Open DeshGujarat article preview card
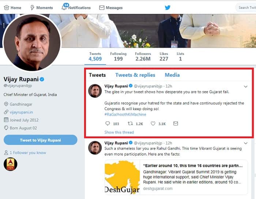The width and height of the screenshot is (256, 199). point(176,177)
